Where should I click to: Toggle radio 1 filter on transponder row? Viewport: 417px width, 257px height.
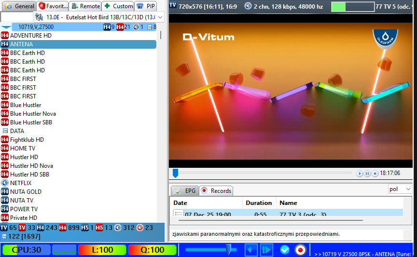[x=138, y=27]
